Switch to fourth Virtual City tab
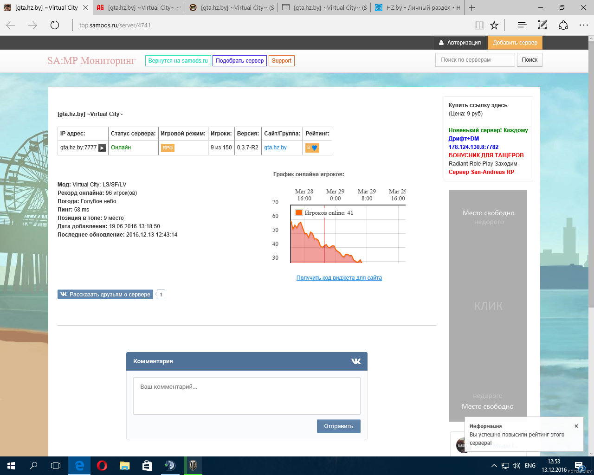 [x=324, y=7]
